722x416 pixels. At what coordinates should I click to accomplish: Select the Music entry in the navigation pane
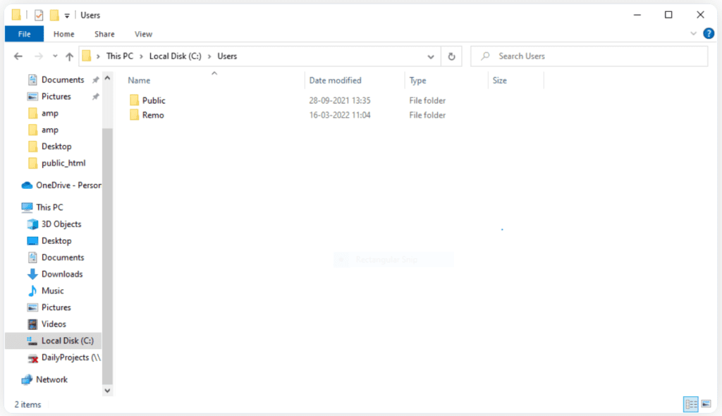(52, 290)
